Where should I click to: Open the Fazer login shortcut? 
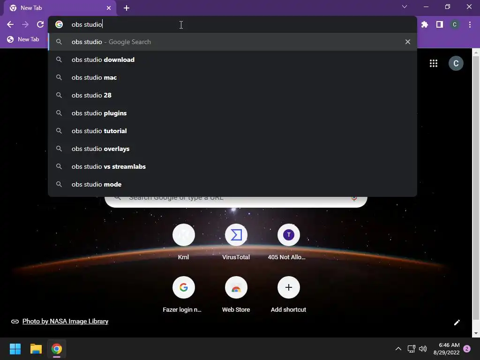coord(184,294)
